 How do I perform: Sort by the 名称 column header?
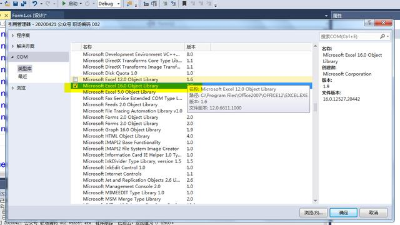(x=133, y=47)
